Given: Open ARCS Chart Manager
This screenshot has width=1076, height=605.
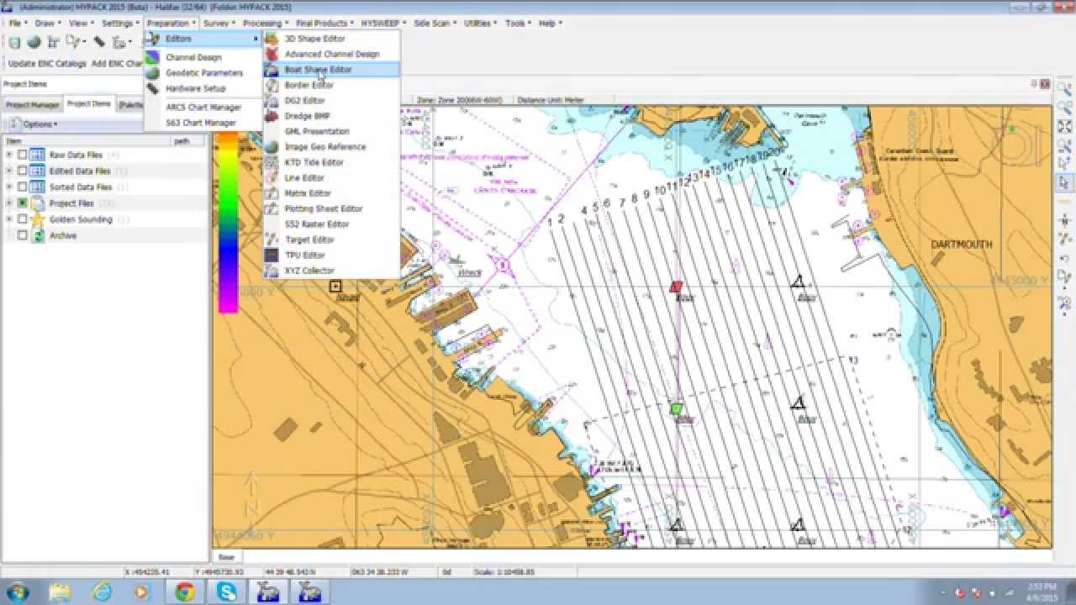Looking at the screenshot, I should (x=203, y=108).
